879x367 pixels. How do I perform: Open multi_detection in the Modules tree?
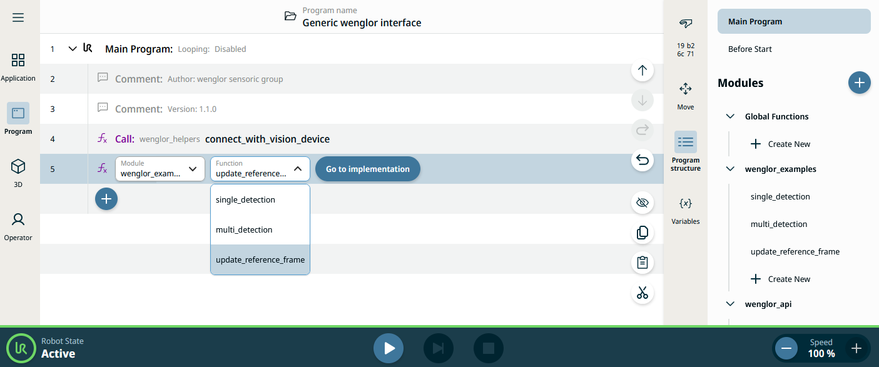point(779,224)
